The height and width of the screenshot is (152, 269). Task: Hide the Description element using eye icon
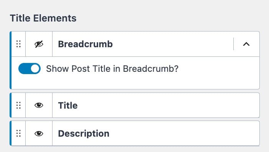click(39, 134)
